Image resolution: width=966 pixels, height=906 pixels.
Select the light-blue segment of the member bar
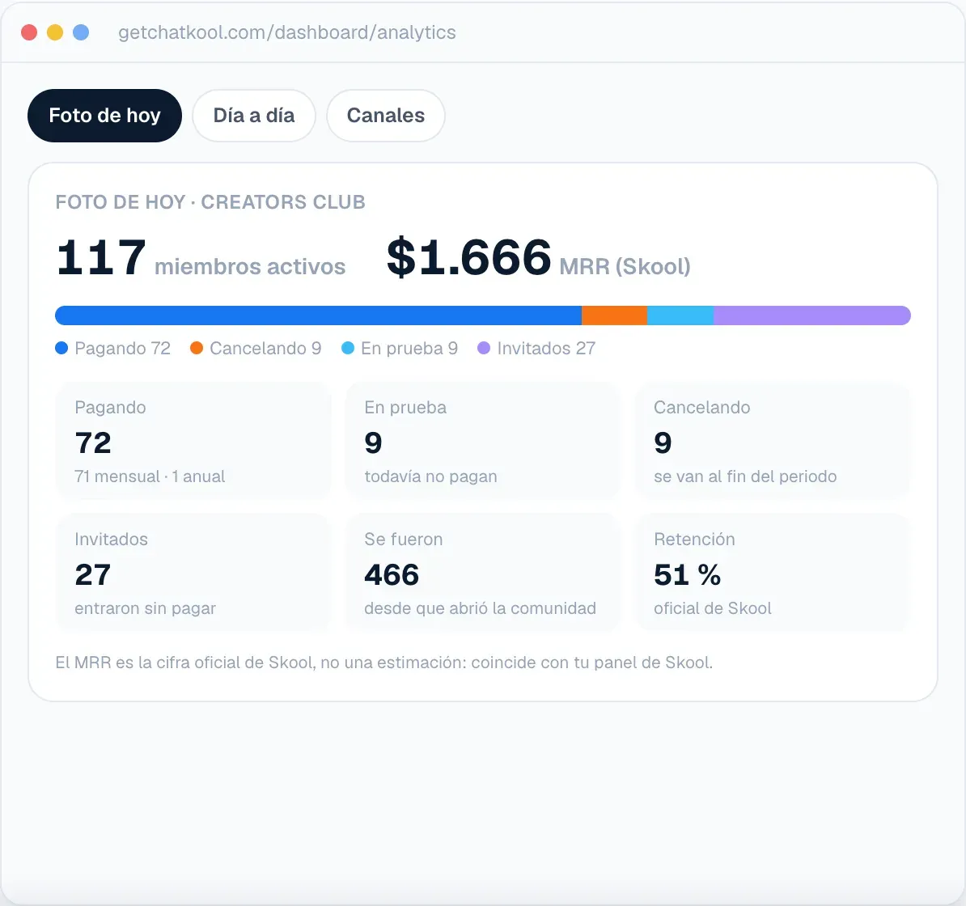(680, 315)
